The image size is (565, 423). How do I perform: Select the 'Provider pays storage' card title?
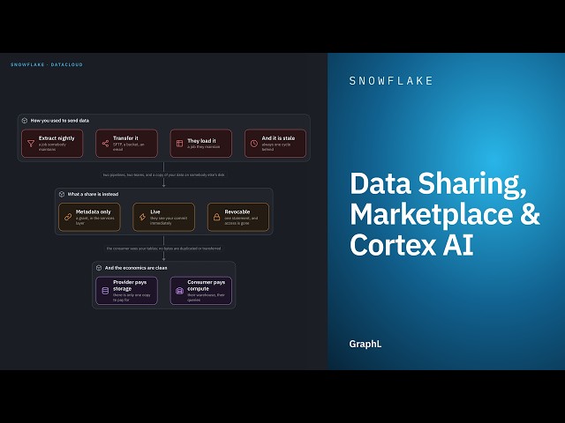tap(130, 286)
